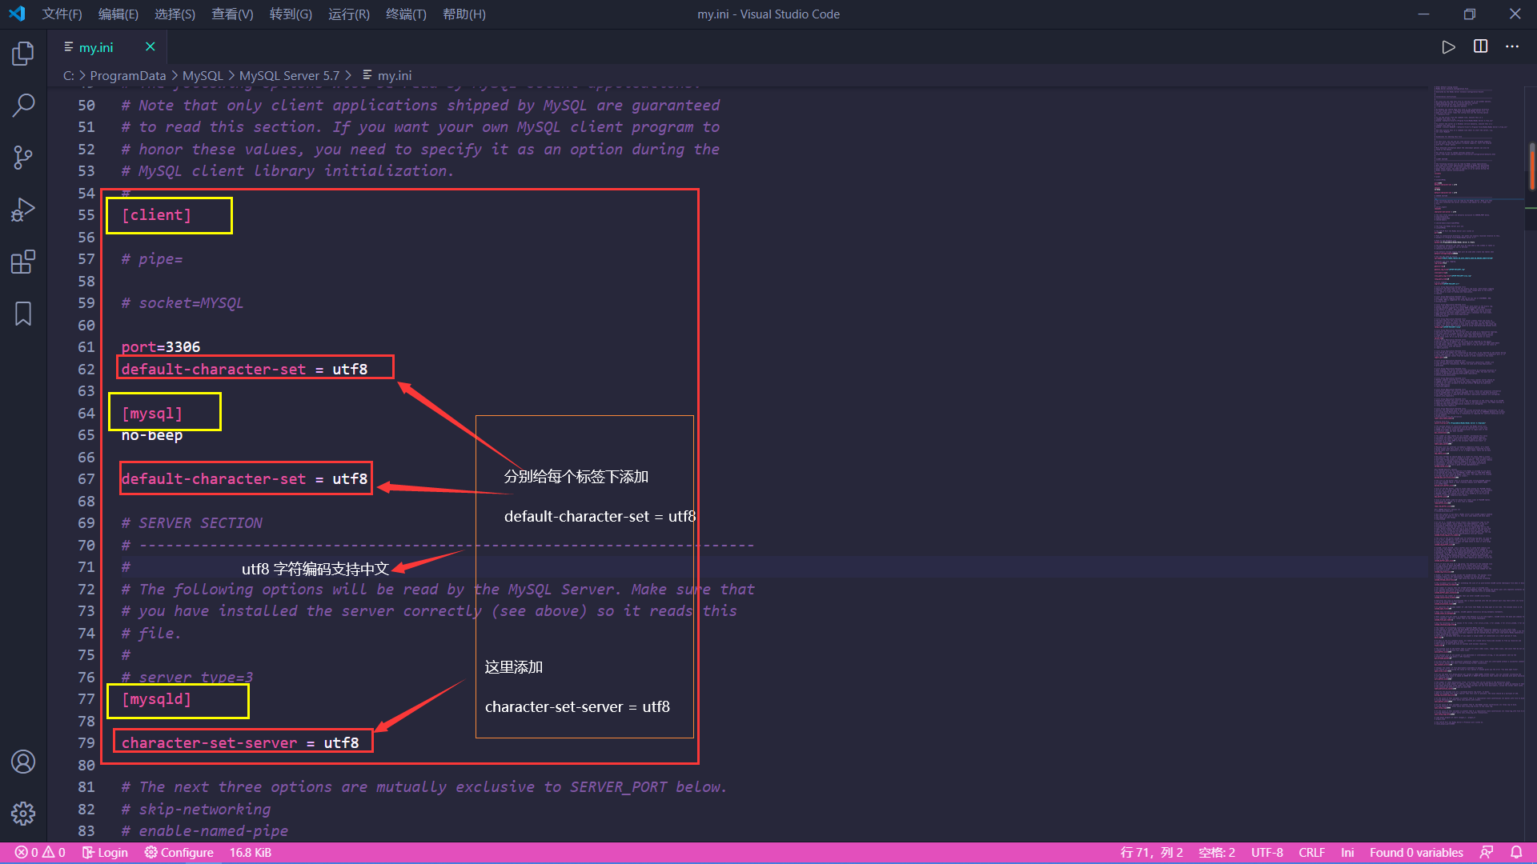1537x864 pixels.
Task: Open the Explorer view in activity bar
Action: (x=23, y=54)
